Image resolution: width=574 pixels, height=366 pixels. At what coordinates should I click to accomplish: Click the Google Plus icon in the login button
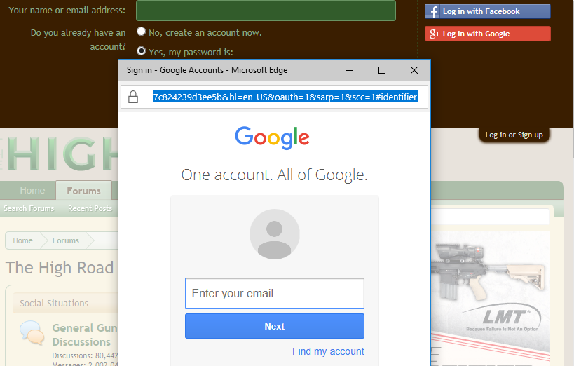434,34
